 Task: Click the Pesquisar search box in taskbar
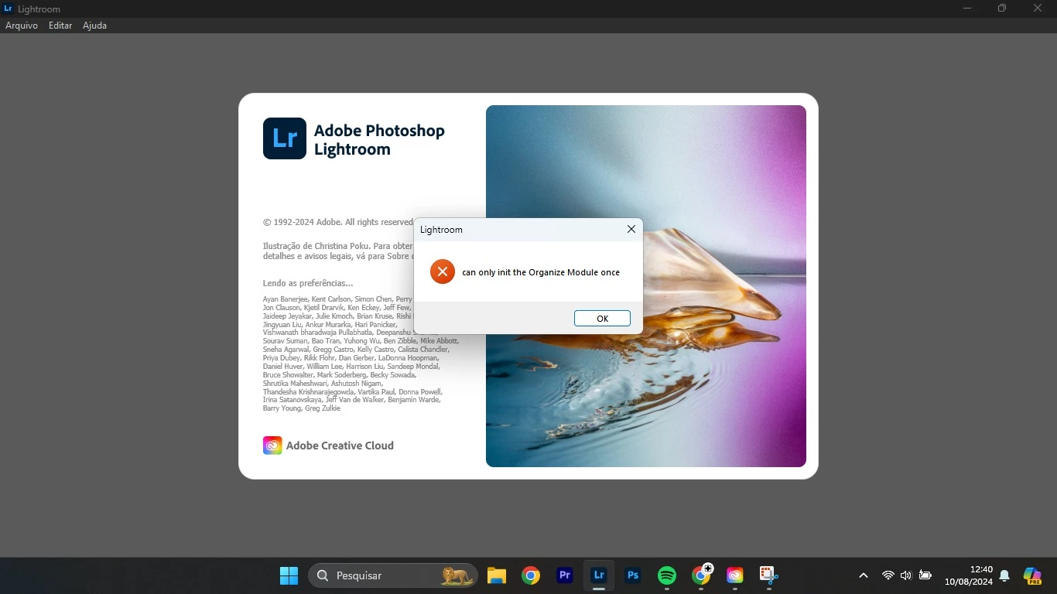(x=393, y=575)
